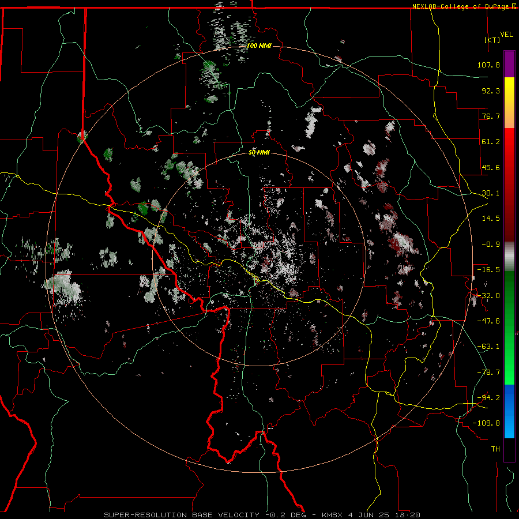Click the 50 NMI range ring label
This screenshot has height=519, width=519.
(259, 152)
